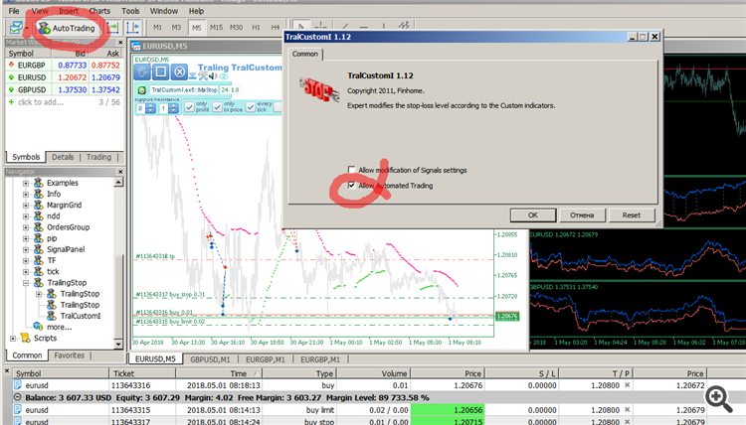Click the tools wrench icon on Traling panel
This screenshot has width=746, height=425.
point(203,76)
